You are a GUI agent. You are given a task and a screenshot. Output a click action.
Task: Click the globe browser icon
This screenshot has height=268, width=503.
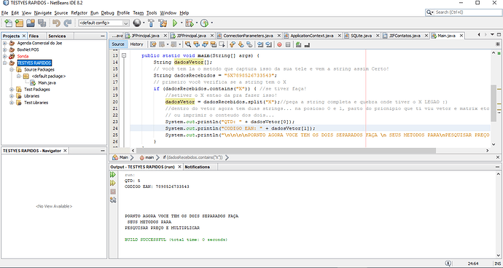point(137,23)
